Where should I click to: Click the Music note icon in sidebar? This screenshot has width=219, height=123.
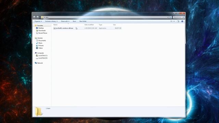click(37, 43)
